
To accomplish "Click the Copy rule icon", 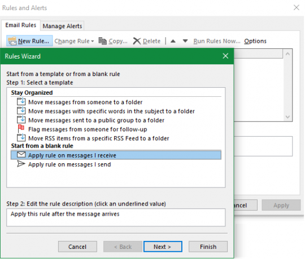I will point(102,41).
